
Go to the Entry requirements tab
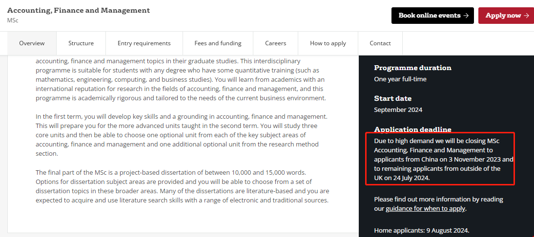point(144,43)
